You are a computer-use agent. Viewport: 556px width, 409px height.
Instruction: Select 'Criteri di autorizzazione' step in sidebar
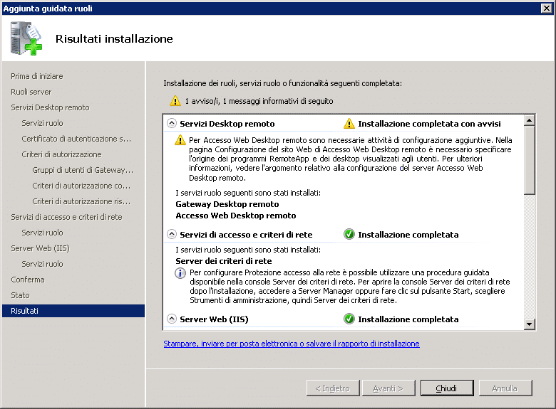61,154
